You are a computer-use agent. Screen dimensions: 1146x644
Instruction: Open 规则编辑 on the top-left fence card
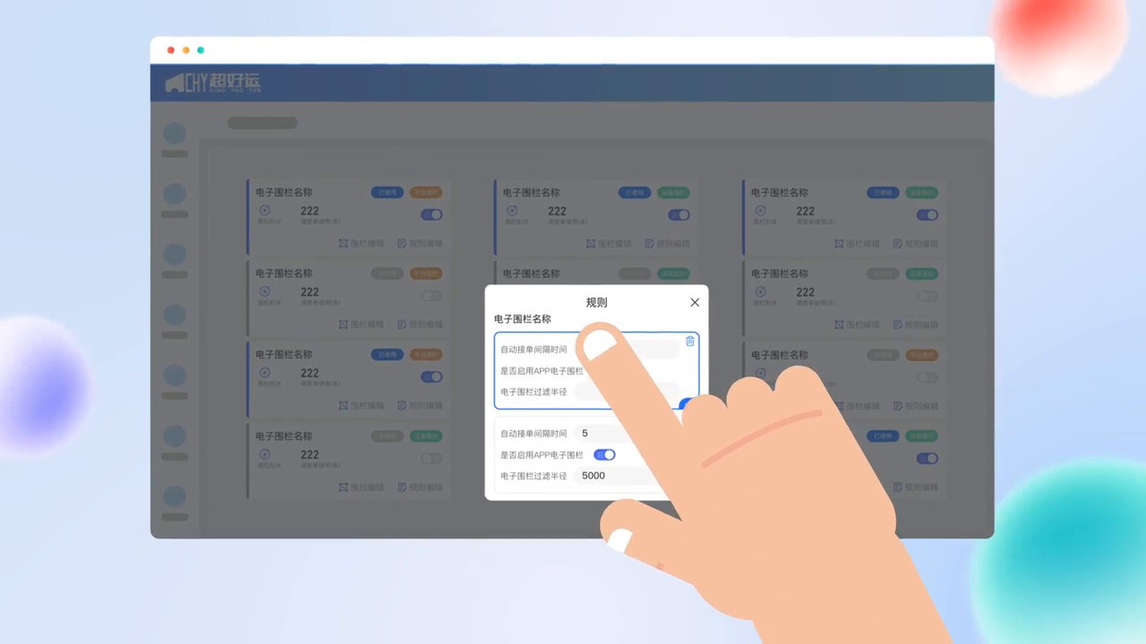pyautogui.click(x=420, y=243)
